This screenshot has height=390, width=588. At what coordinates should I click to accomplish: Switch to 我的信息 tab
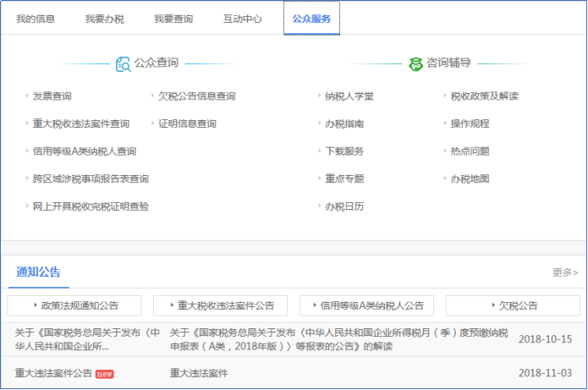tap(36, 19)
